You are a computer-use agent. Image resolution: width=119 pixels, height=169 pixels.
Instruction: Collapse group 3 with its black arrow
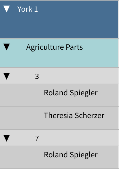click(6, 76)
